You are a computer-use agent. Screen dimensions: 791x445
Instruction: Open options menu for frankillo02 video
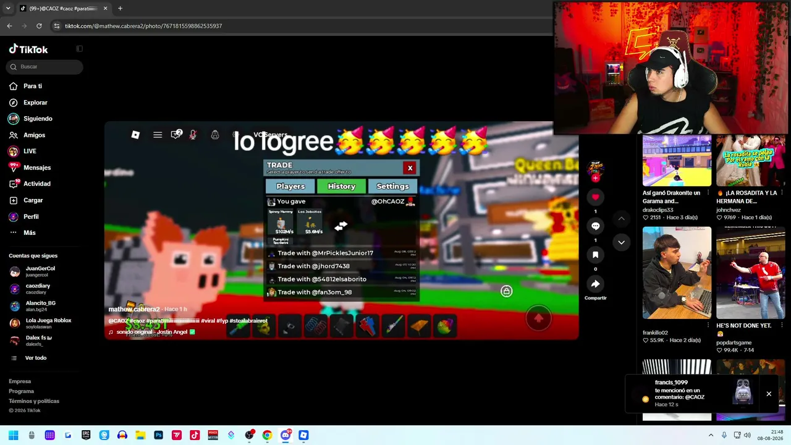708,325
